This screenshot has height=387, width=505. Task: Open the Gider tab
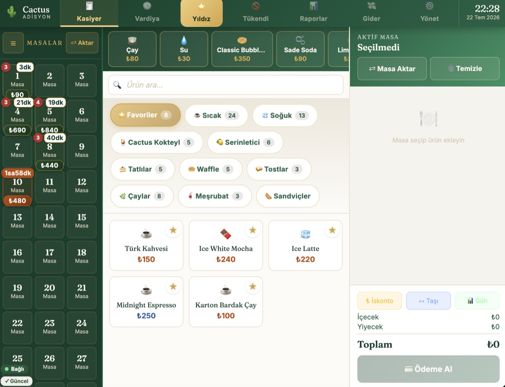click(371, 13)
